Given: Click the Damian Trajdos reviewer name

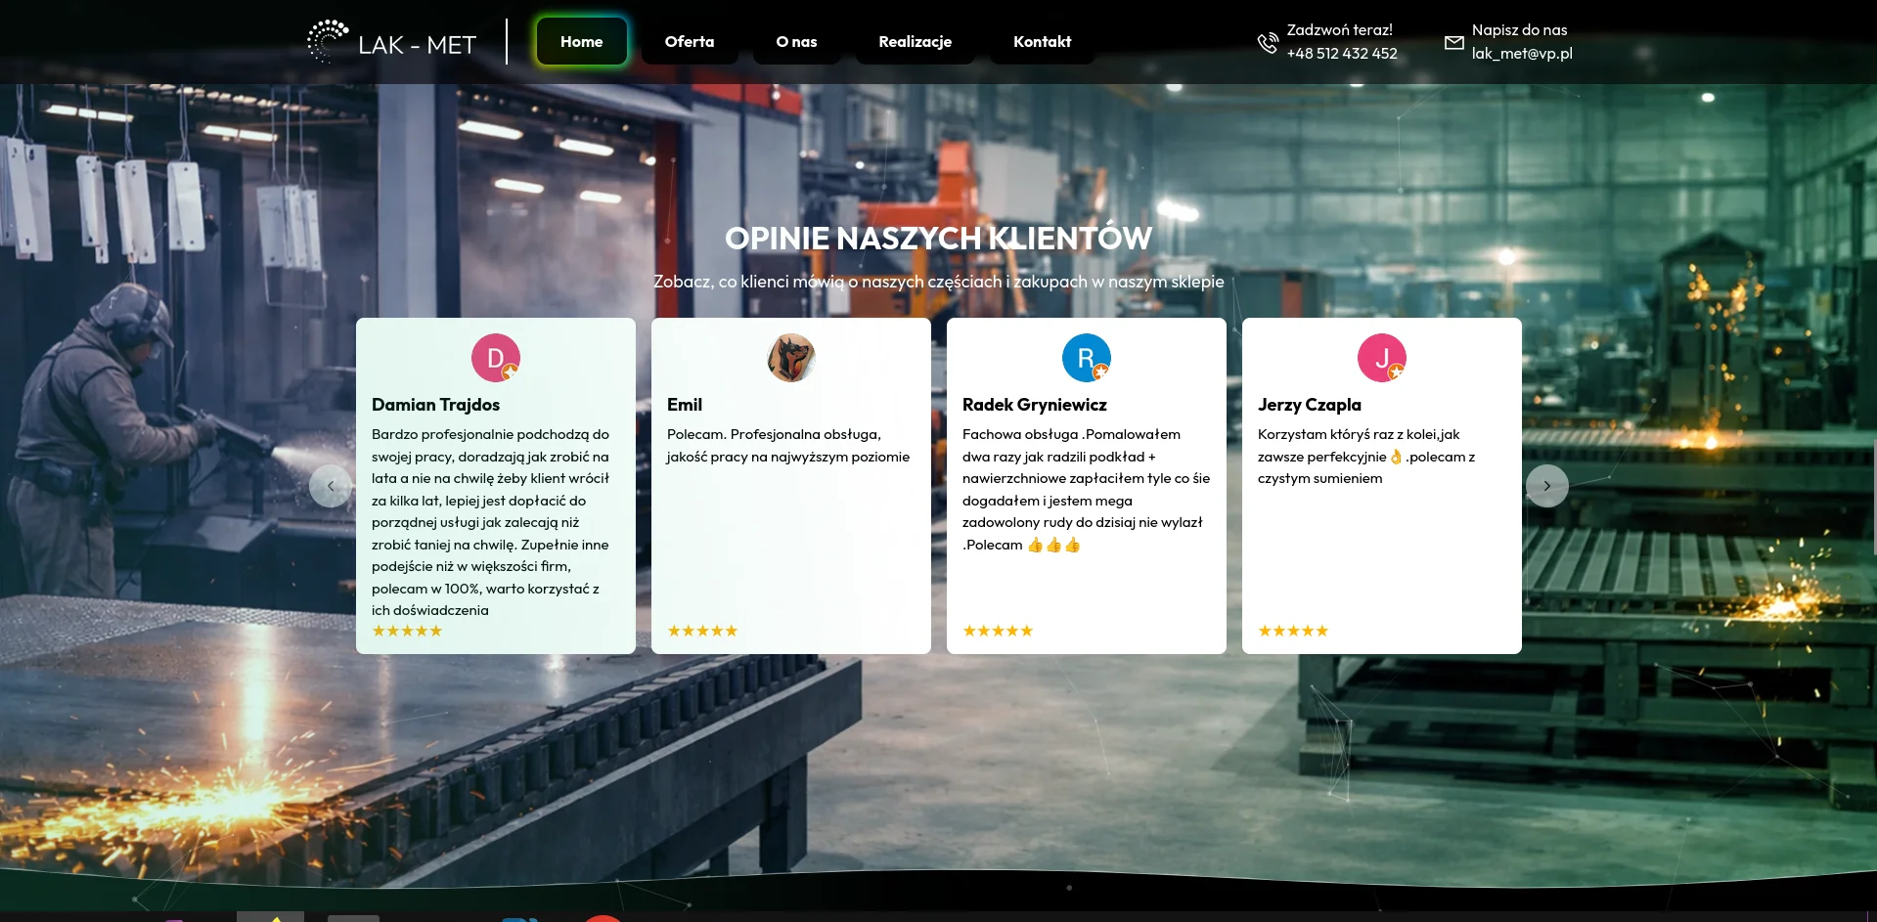Looking at the screenshot, I should (435, 405).
